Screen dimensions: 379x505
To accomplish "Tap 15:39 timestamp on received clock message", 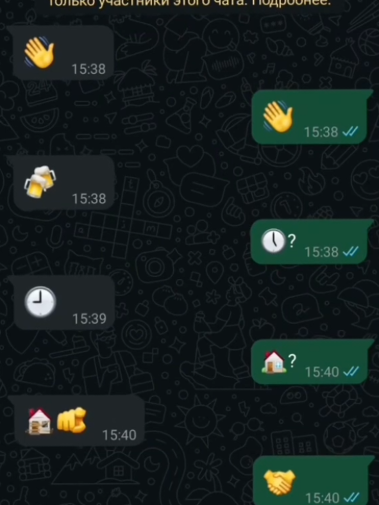I will click(89, 319).
